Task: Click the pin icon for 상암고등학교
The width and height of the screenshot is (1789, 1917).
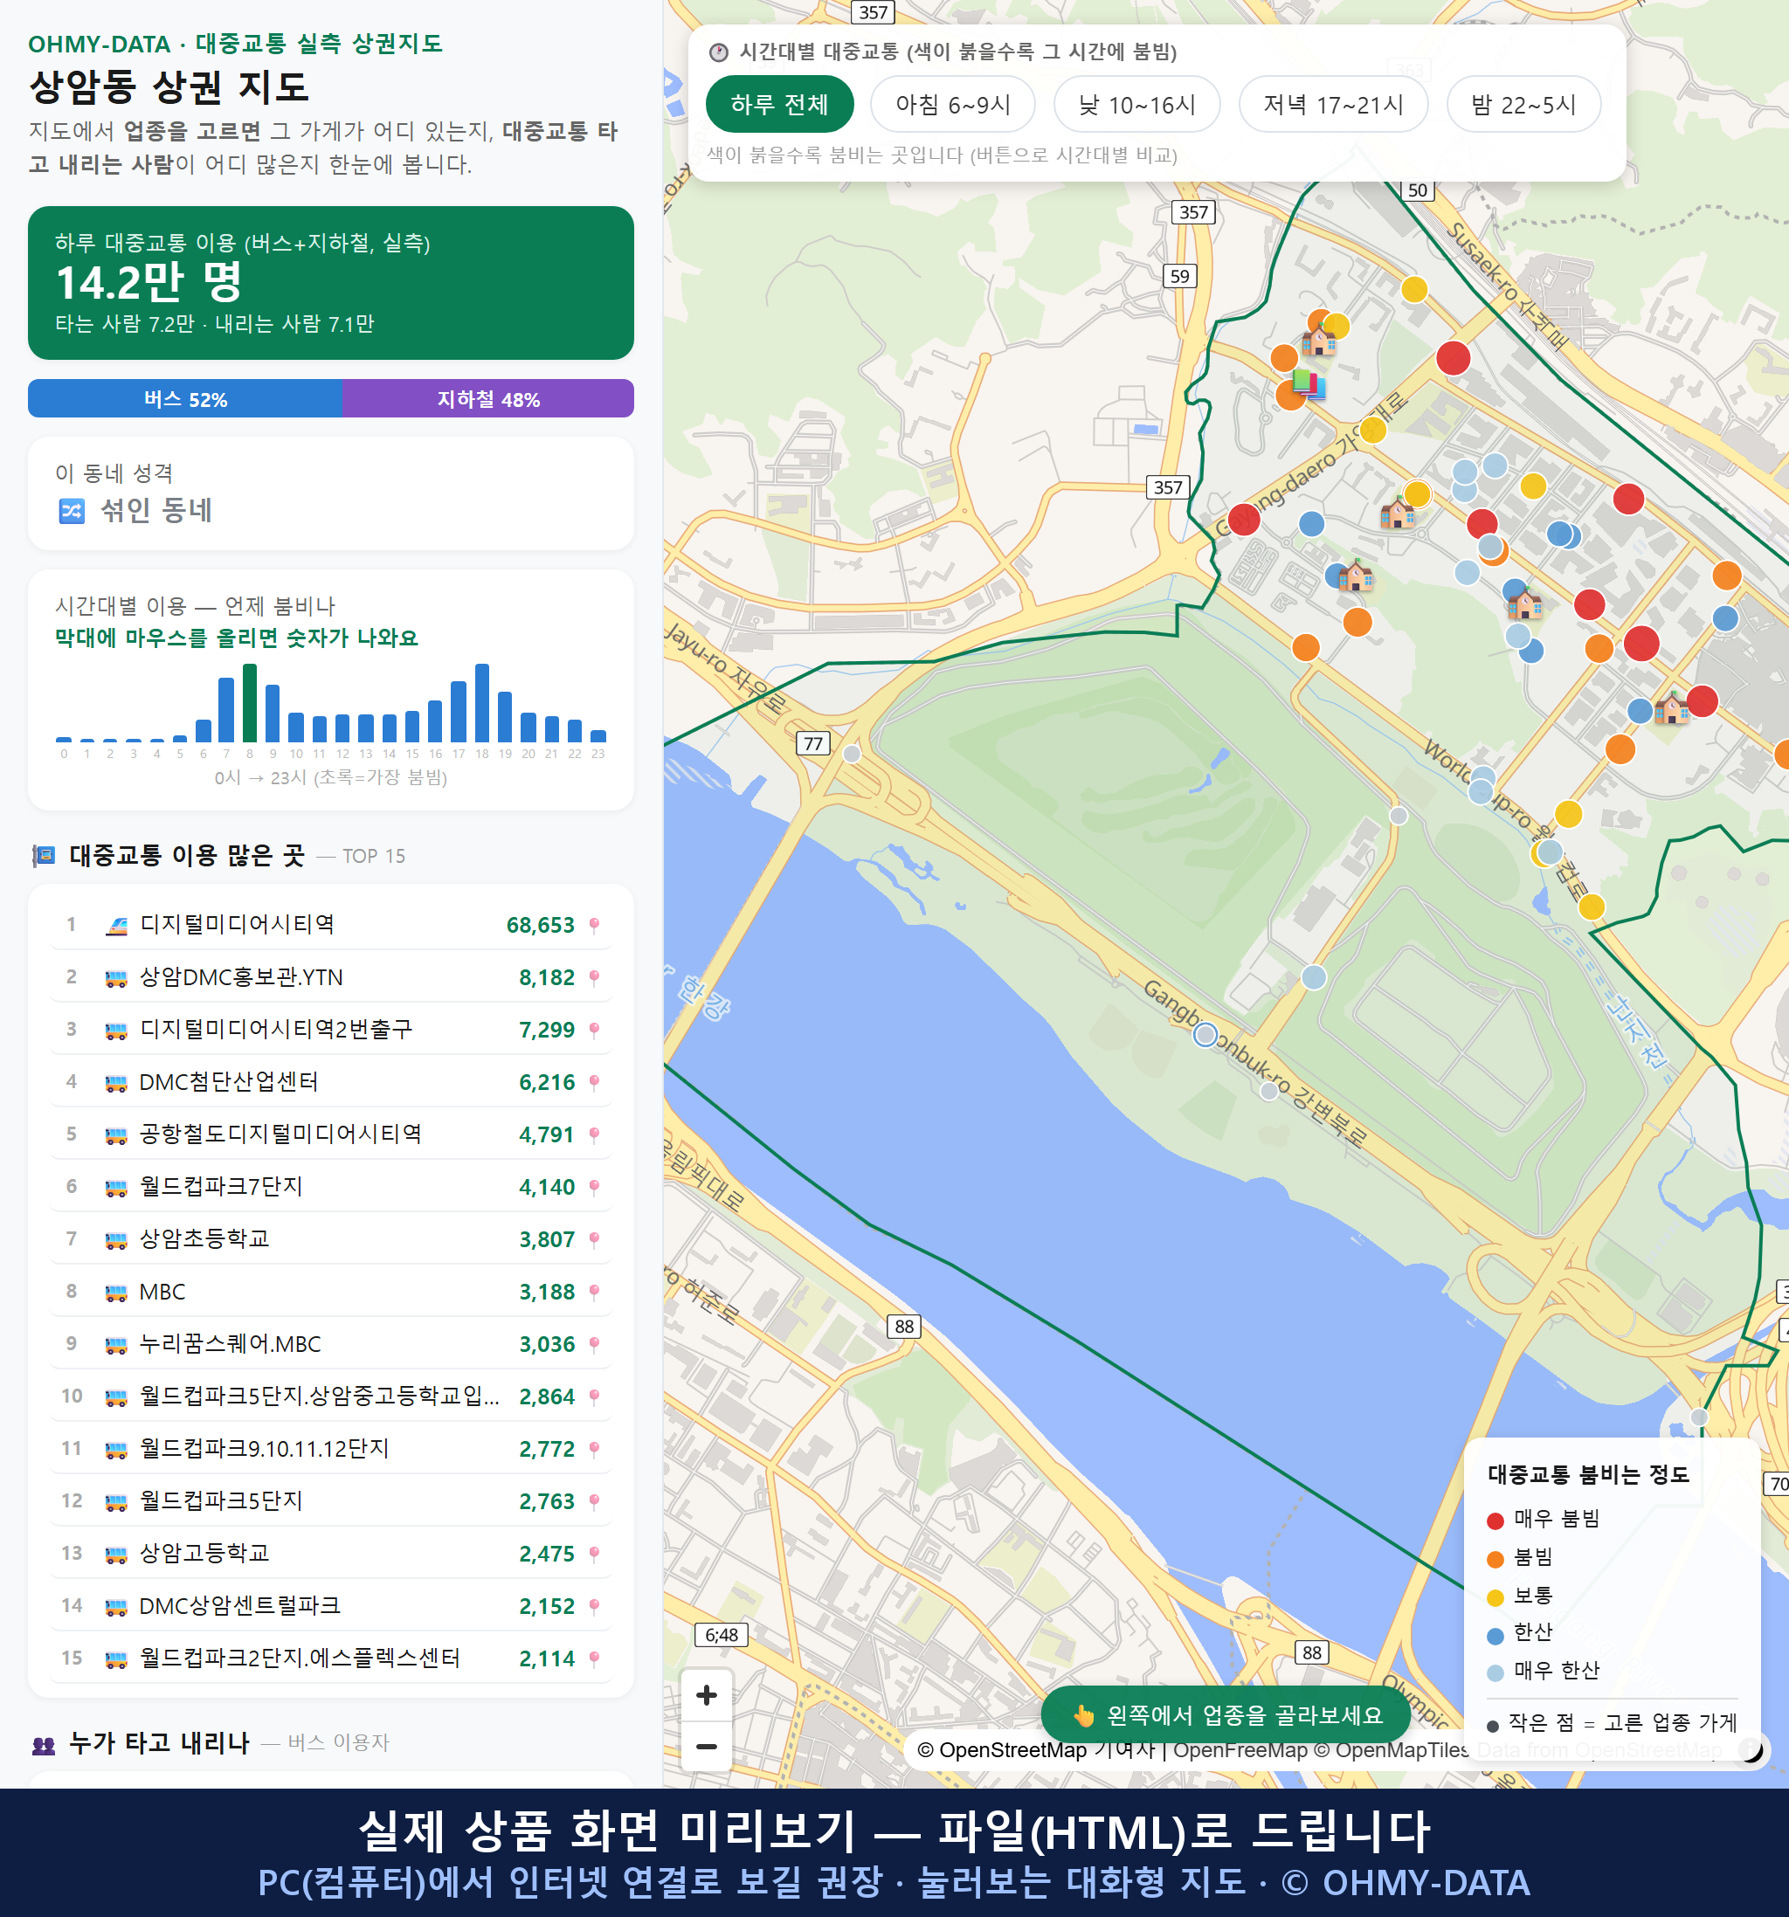Action: tap(594, 1554)
